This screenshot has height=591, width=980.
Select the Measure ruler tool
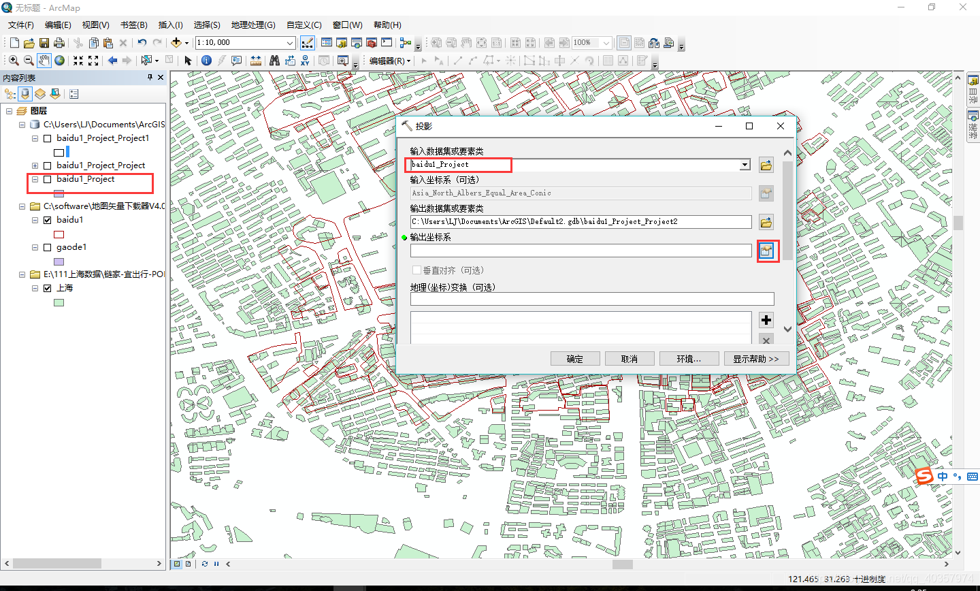pyautogui.click(x=256, y=61)
